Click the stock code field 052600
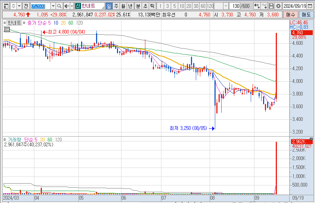 tap(40, 6)
